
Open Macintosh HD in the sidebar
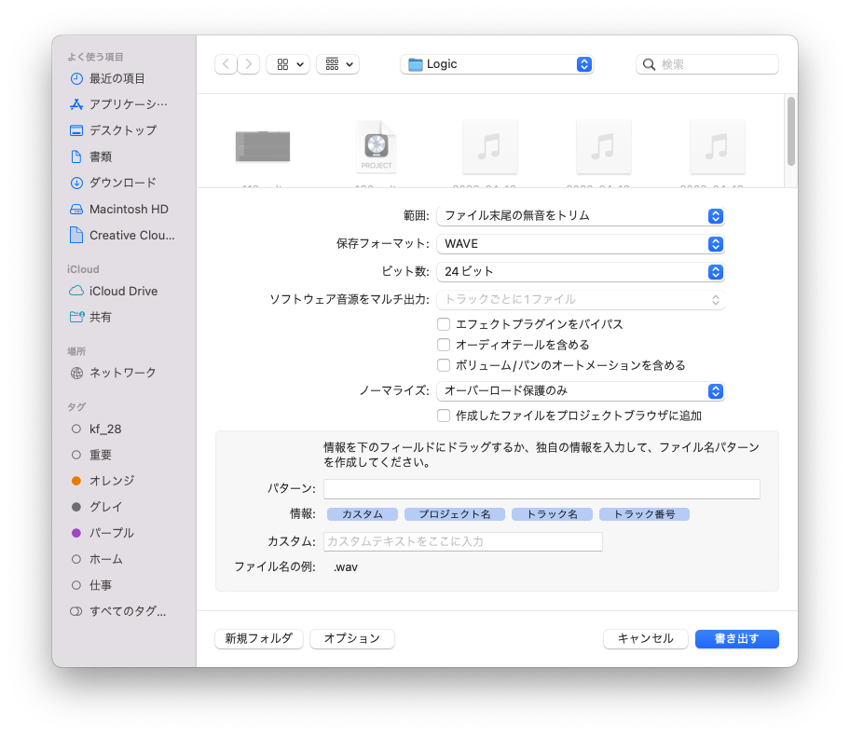coord(129,209)
